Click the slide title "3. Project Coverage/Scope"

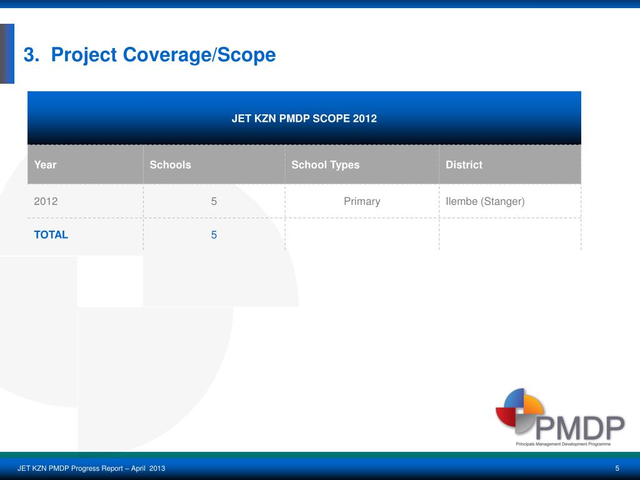149,55
